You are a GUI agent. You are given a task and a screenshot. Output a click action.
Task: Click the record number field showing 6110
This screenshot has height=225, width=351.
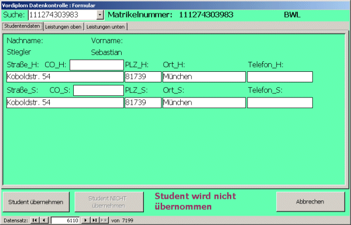tap(65, 220)
